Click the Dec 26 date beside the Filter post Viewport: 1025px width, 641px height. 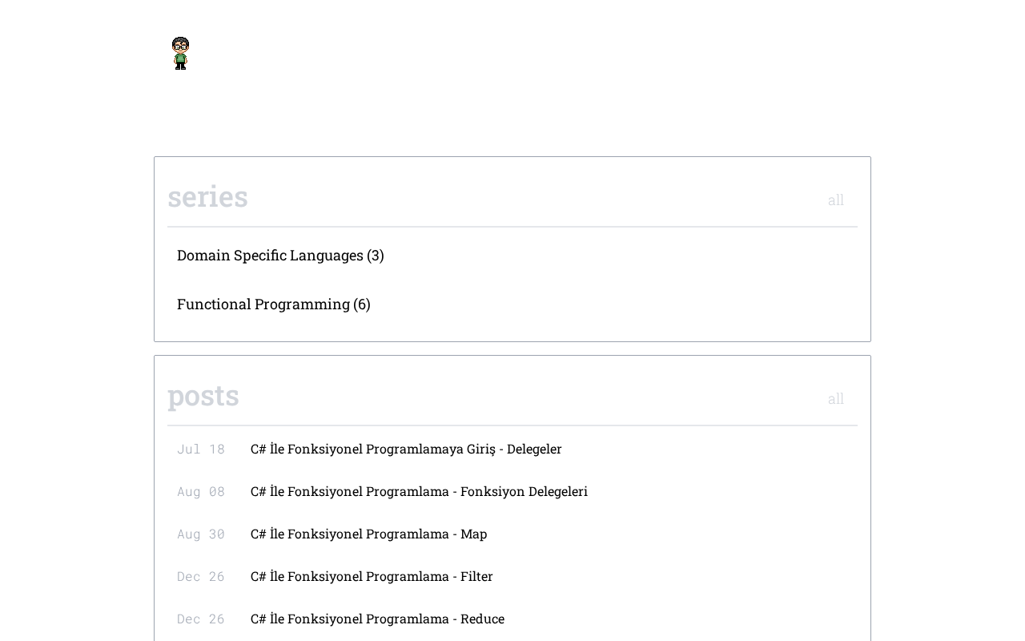click(x=201, y=577)
